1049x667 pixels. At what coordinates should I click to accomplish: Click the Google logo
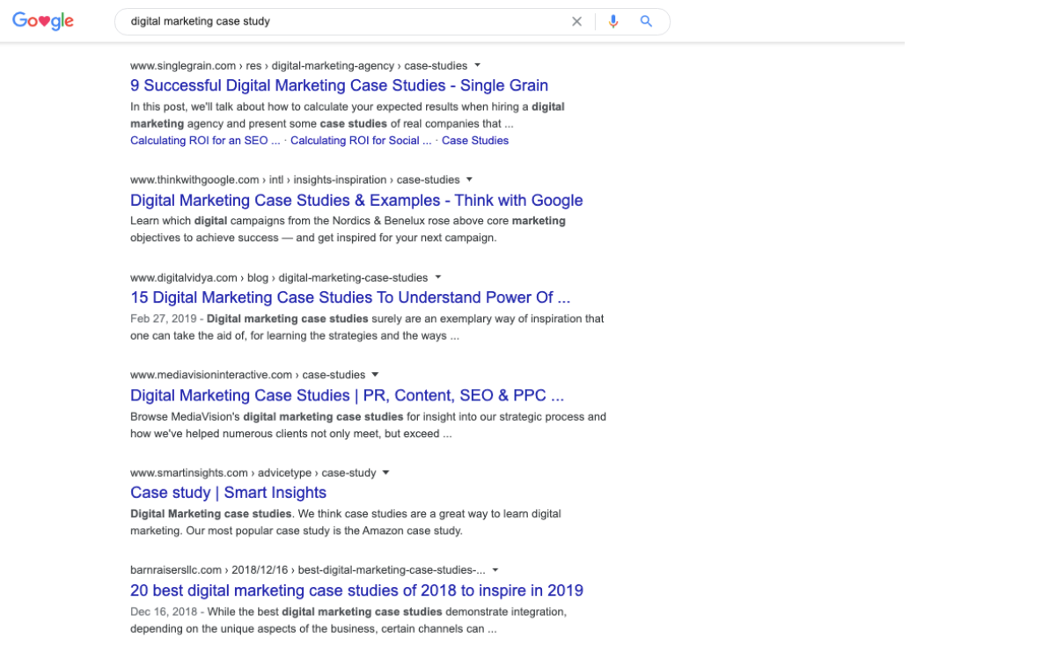pyautogui.click(x=42, y=20)
